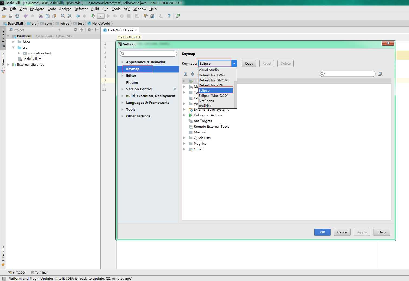Viewport: 409px width, 281px height.
Task: Click the Back navigation arrow icon
Action: (x=78, y=16)
